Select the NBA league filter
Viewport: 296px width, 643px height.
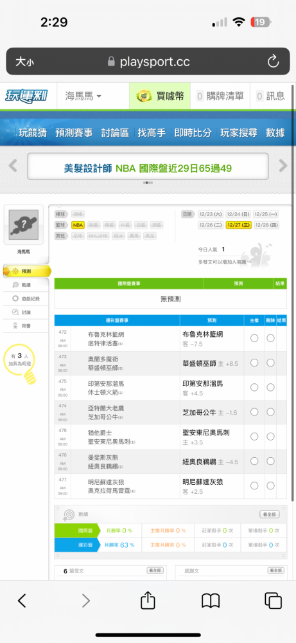click(x=78, y=224)
